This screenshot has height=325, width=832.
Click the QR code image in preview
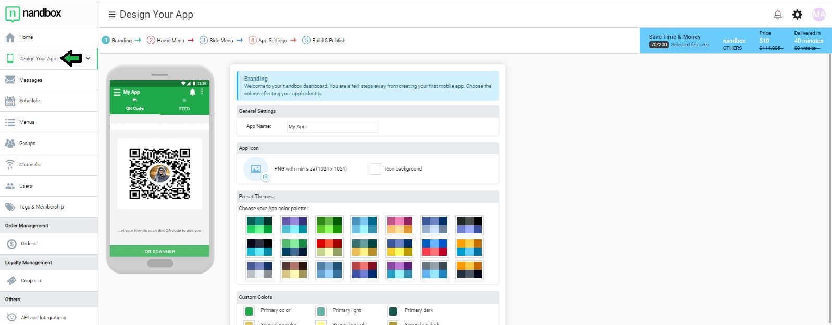[160, 174]
